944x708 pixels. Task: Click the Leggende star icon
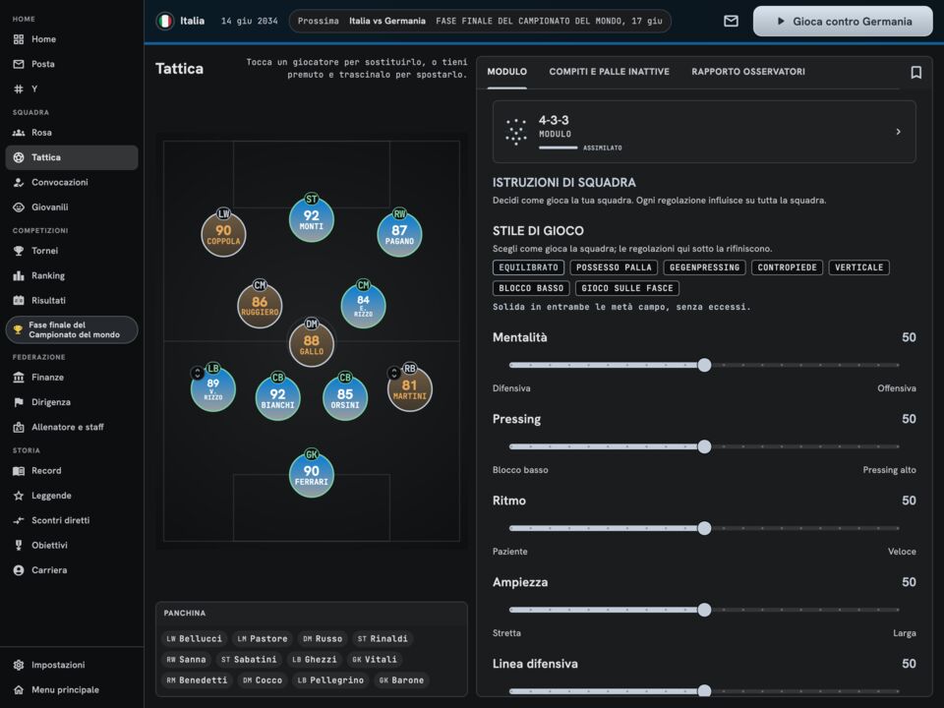point(19,496)
